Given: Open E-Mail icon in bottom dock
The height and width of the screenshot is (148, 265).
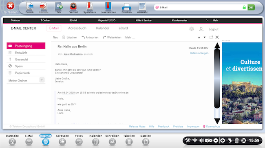Looking at the screenshot, I should click(x=29, y=142).
